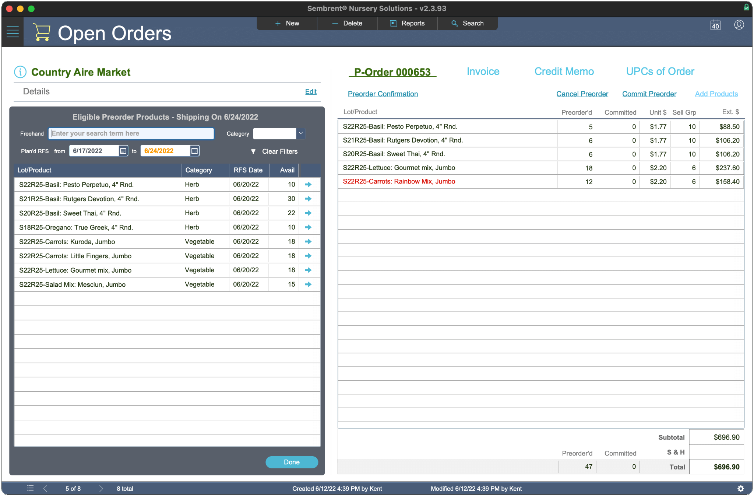The width and height of the screenshot is (754, 496).
Task: Expand the Category dropdown filter
Action: point(301,133)
